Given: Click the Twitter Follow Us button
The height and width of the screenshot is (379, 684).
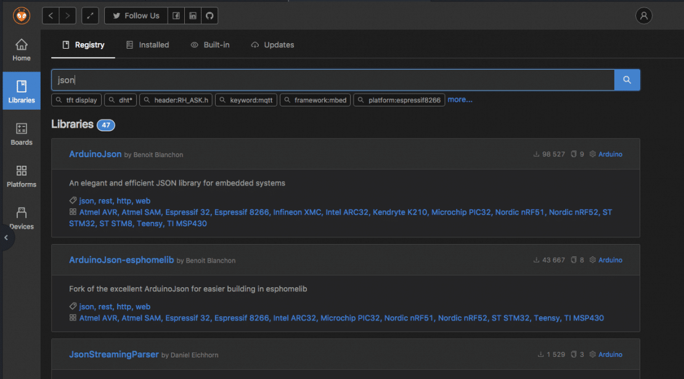Looking at the screenshot, I should [136, 15].
